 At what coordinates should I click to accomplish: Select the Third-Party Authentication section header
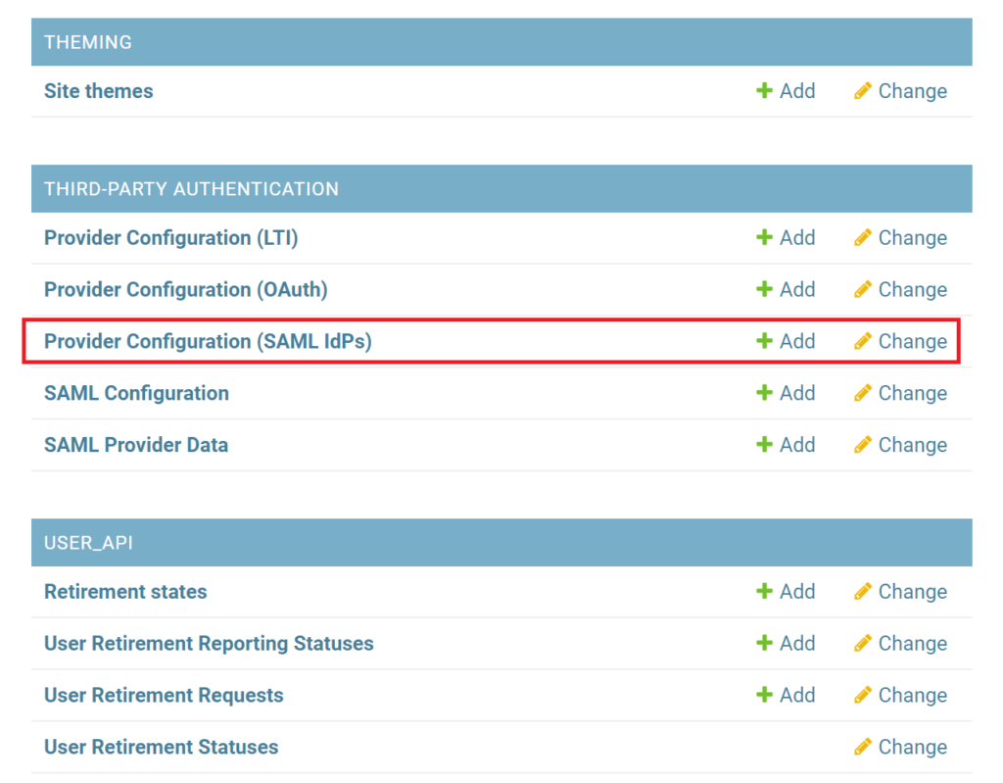191,189
